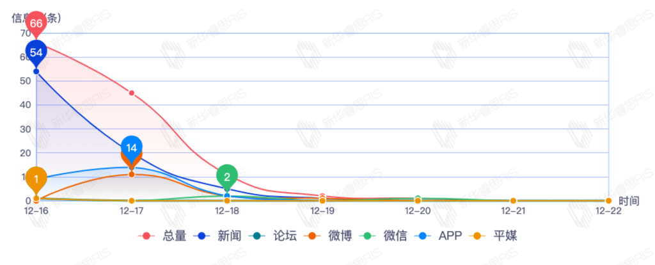Viewport: 655px width, 265px height.
Task: Toggle the APP legend entry
Action: coord(450,236)
